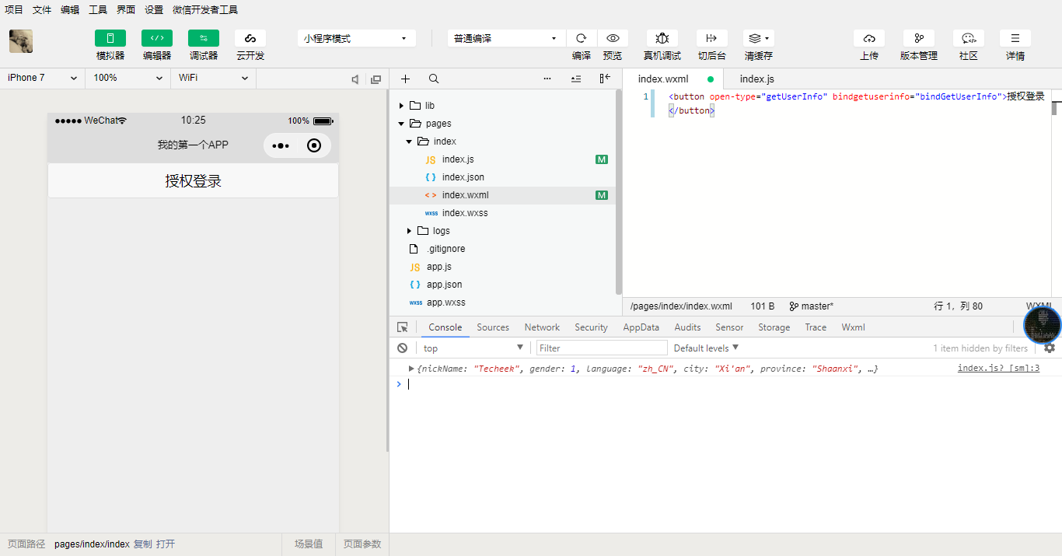Open real device debugging bug icon
1062x556 pixels.
pos(662,38)
